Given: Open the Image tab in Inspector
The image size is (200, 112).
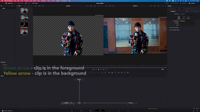Looking at the screenshot, I should coord(179,17).
